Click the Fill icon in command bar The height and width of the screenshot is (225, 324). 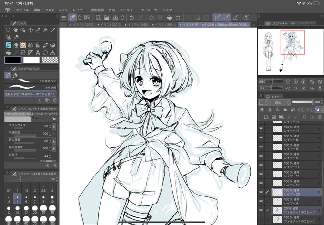click(x=169, y=18)
